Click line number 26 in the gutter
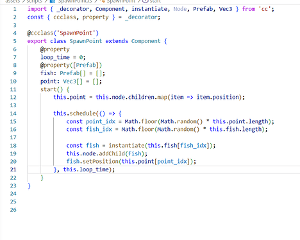300x240 pixels. 13,210
